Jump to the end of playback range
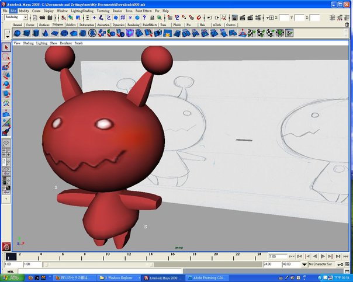This screenshot has height=282, width=353. 347,256
